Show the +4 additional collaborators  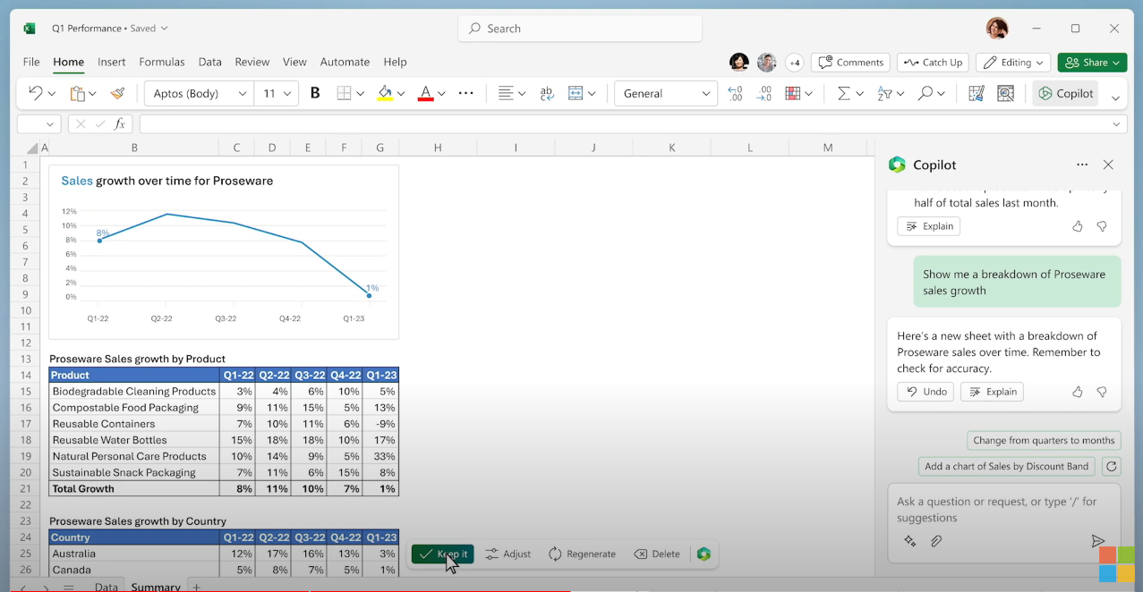(794, 63)
